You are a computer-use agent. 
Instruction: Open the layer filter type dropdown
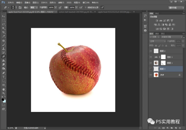point(154,37)
